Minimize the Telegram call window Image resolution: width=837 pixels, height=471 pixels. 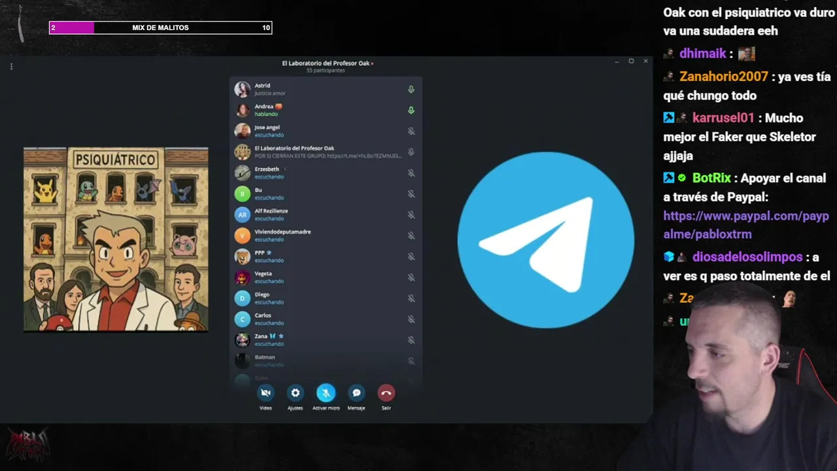coord(617,61)
